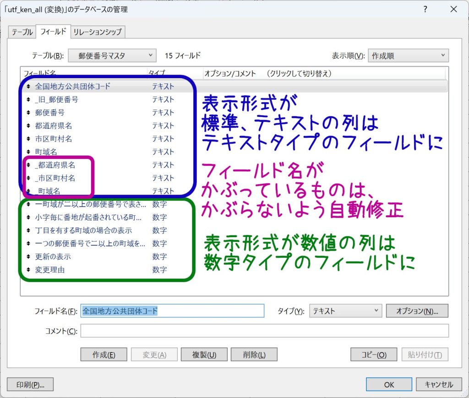Open the 表示順 dropdown set to 作成順
This screenshot has height=398, width=469.
pyautogui.click(x=408, y=56)
